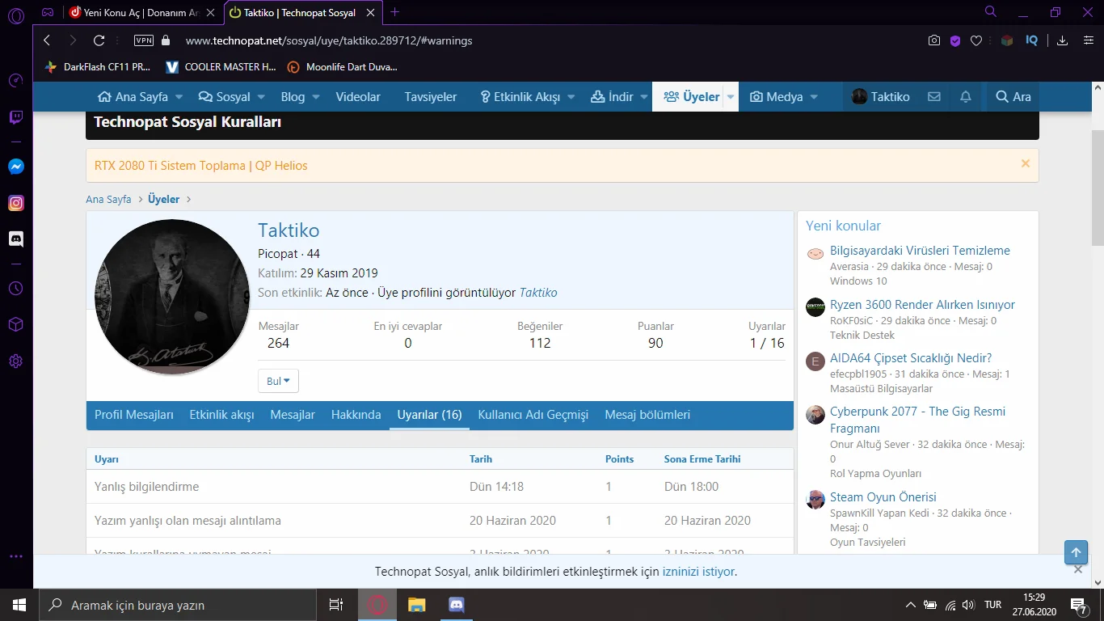Image resolution: width=1104 pixels, height=621 pixels.
Task: Open a new tab with the plus icon
Action: (x=395, y=12)
